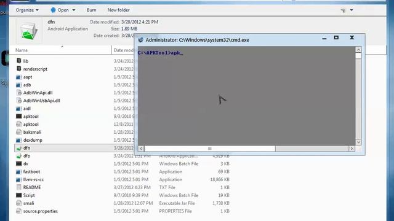The width and height of the screenshot is (394, 221).
Task: Click in the cmd console text area
Action: coord(246,96)
